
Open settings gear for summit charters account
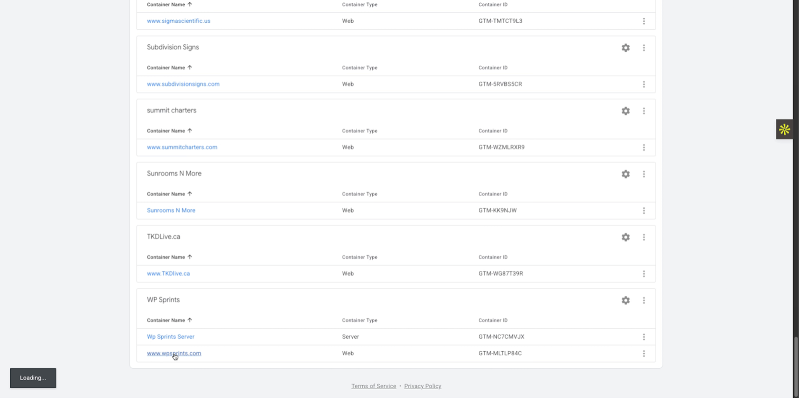tap(625, 111)
